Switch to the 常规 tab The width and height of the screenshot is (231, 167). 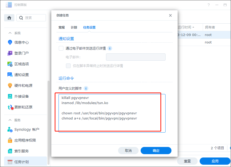tap(62, 27)
